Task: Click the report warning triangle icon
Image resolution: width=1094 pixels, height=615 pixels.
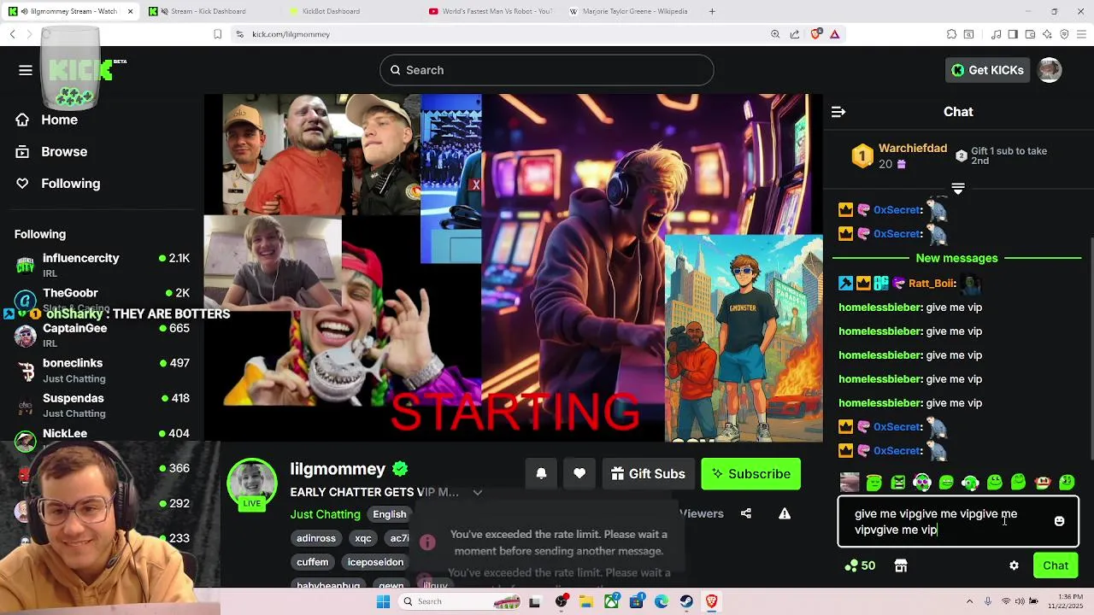Action: 785,513
